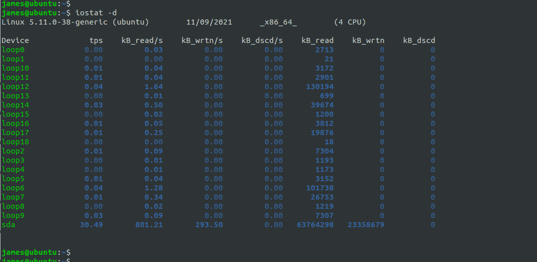Click loop0 kB_read value '2713'
Image resolution: width=537 pixels, height=262 pixels.
[324, 50]
